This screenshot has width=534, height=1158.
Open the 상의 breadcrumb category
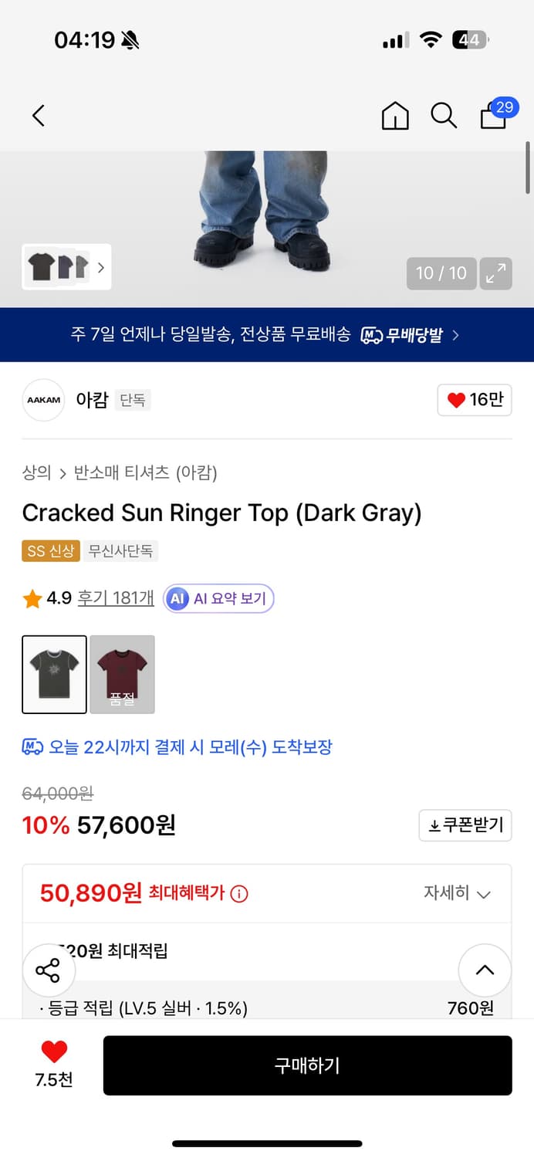(35, 473)
